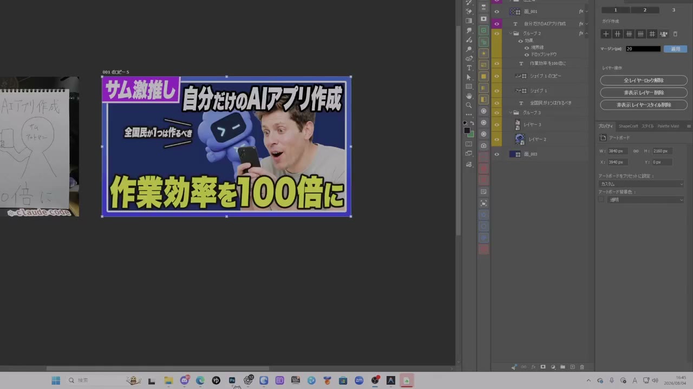
Task: Hide the 面_003 artboard
Action: click(x=496, y=154)
